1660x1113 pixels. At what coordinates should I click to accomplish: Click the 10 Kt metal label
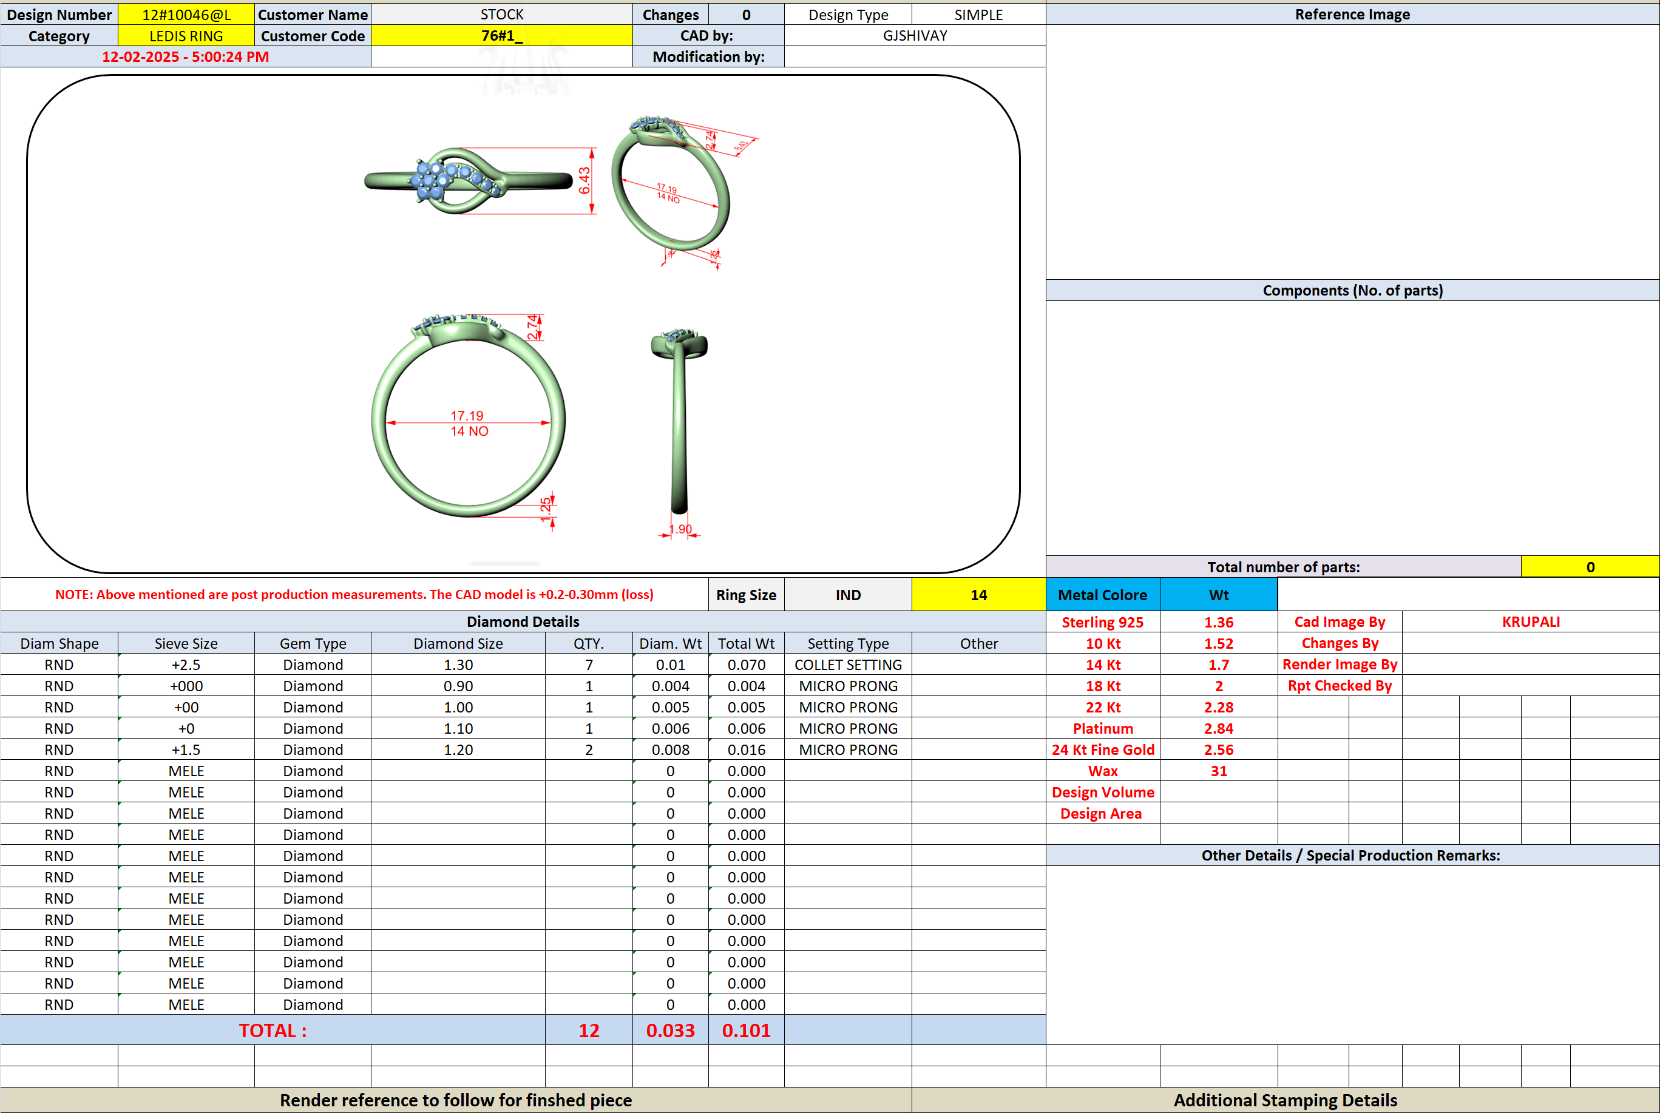[x=1103, y=643]
